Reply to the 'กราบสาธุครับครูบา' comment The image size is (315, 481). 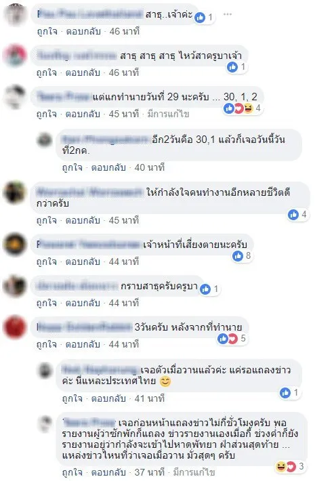click(83, 303)
